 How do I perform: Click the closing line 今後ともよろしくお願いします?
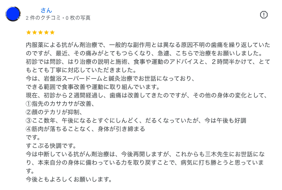click(x=69, y=179)
